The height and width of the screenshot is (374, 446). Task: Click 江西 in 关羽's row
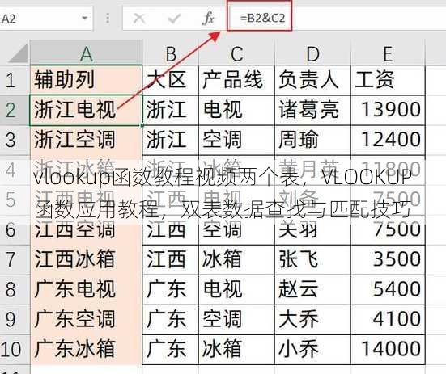170,230
